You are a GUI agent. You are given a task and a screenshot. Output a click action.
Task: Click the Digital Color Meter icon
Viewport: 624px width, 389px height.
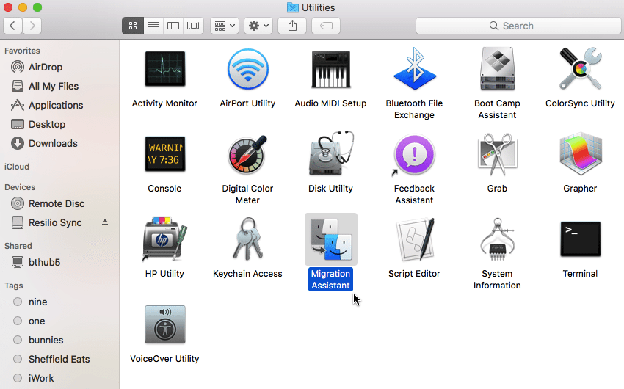[x=247, y=154]
